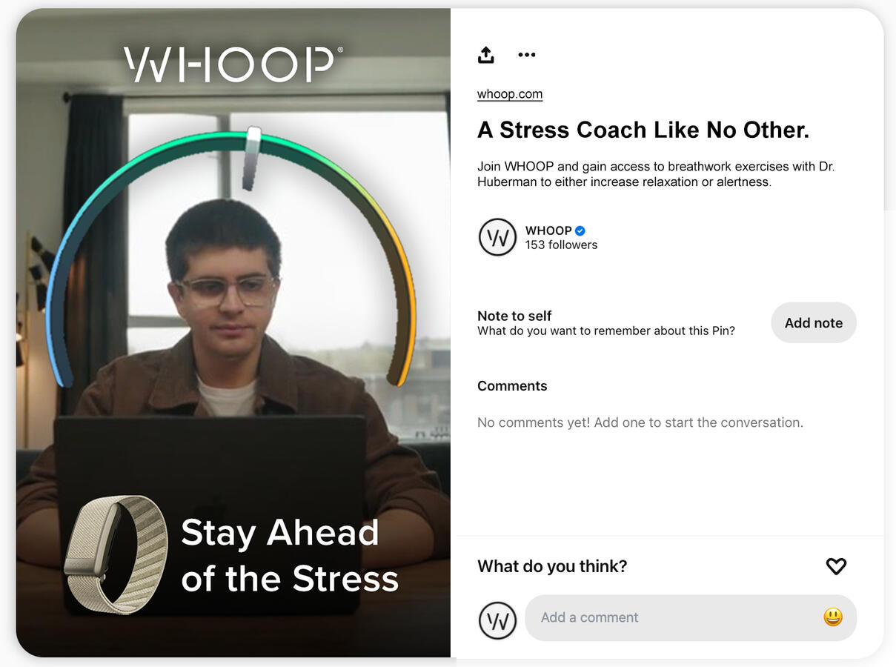The width and height of the screenshot is (896, 667).
Task: Click the blue verified badge next to WHOOP
Action: coord(580,230)
